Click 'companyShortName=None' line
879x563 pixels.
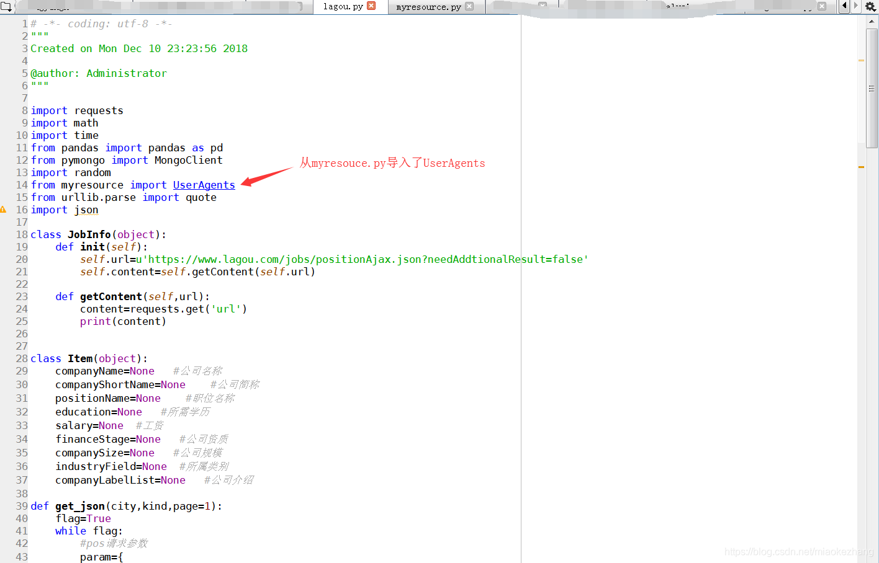coord(120,384)
